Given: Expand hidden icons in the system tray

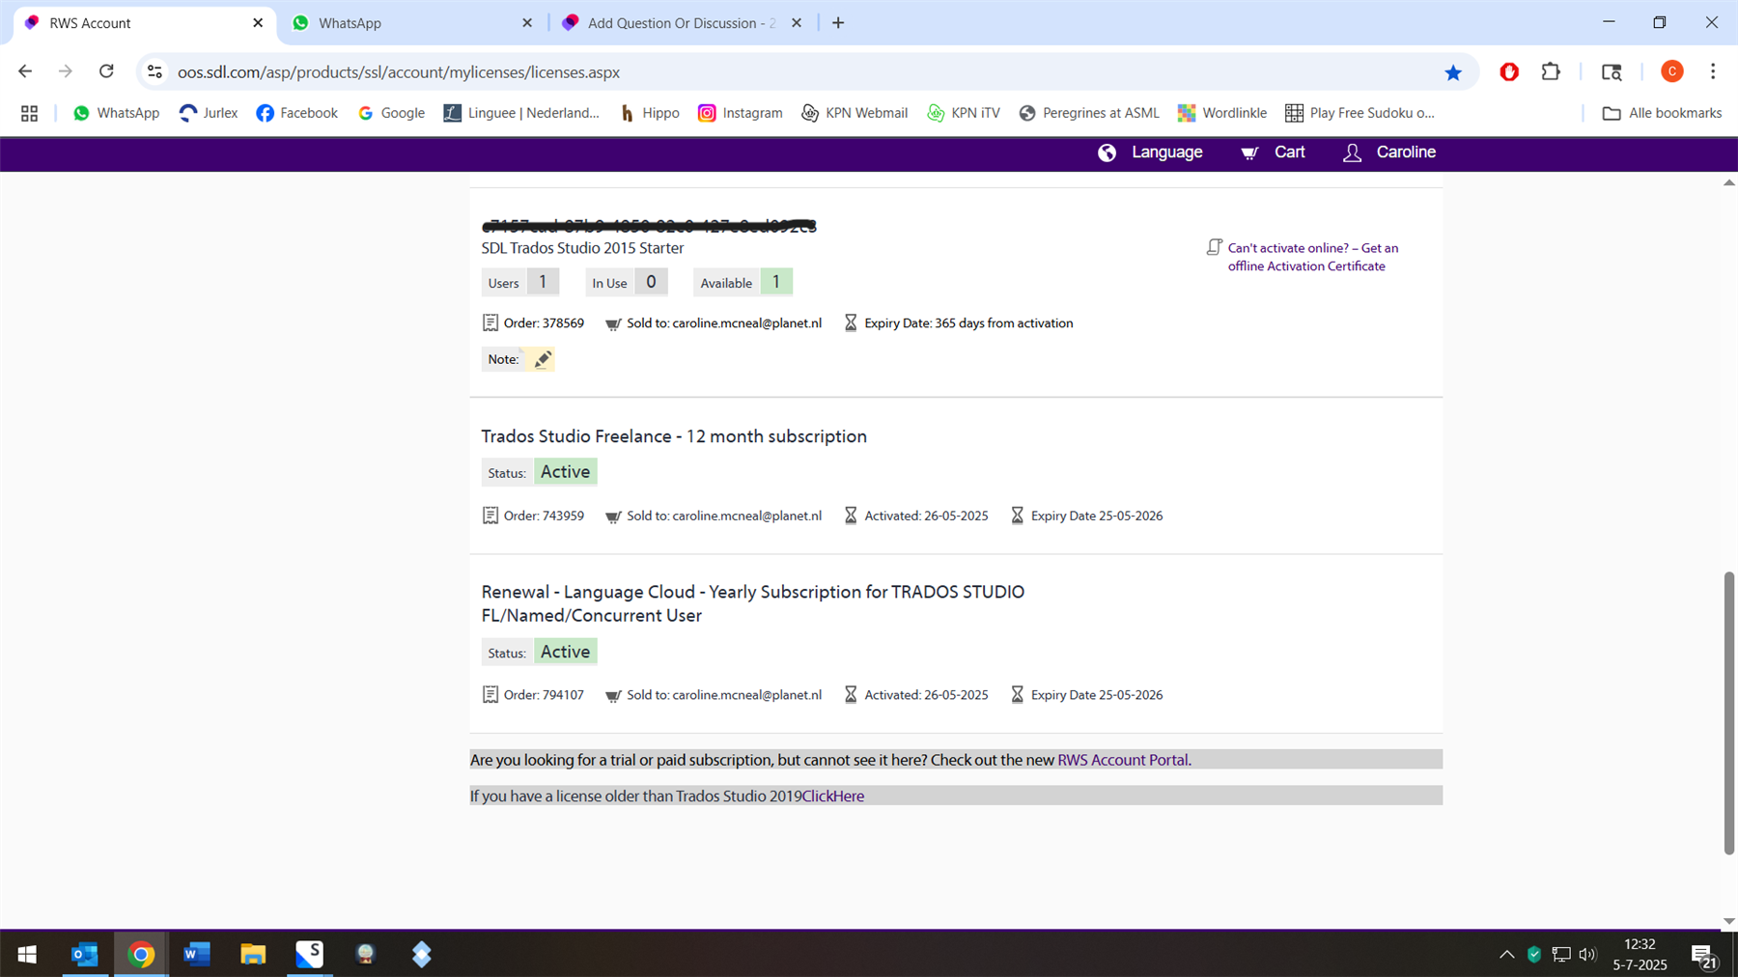Looking at the screenshot, I should [1505, 954].
